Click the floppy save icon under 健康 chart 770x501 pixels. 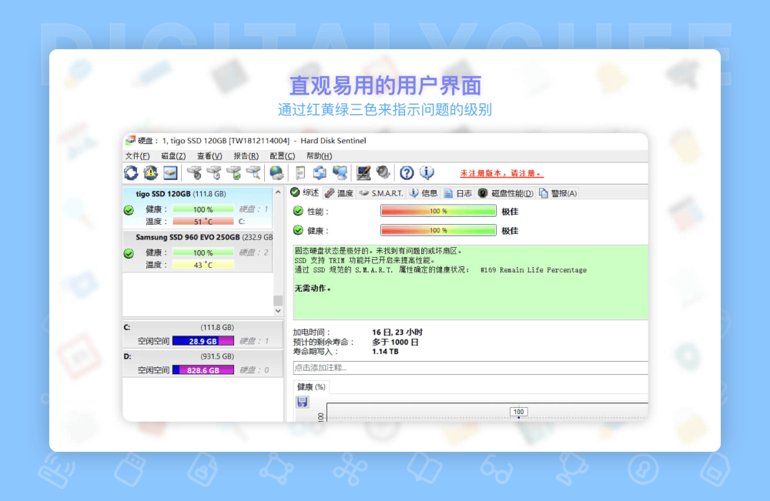click(302, 402)
